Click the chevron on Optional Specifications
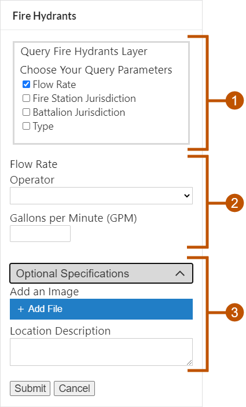 (180, 273)
